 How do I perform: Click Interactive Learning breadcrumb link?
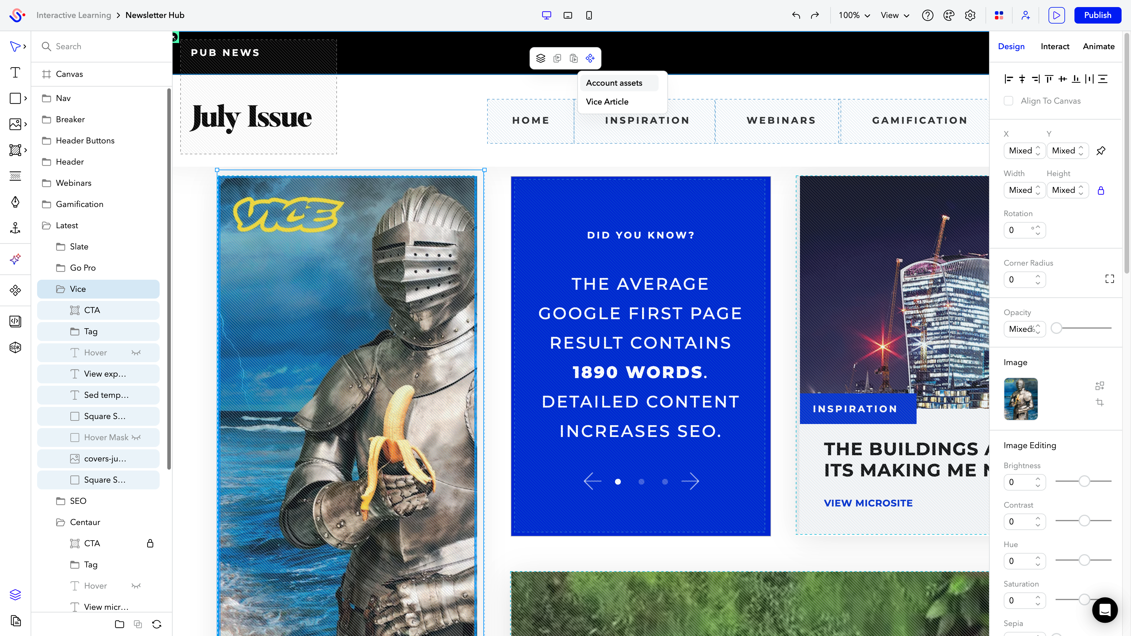pyautogui.click(x=74, y=15)
